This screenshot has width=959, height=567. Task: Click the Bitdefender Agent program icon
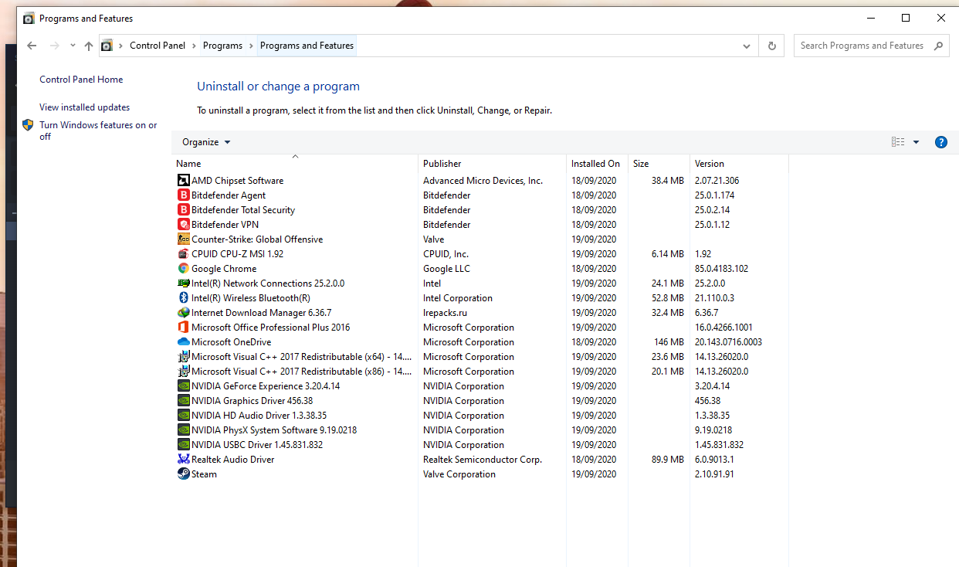click(184, 195)
